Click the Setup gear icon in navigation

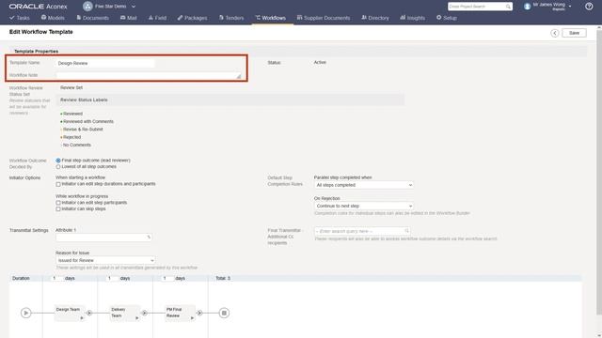pos(439,18)
